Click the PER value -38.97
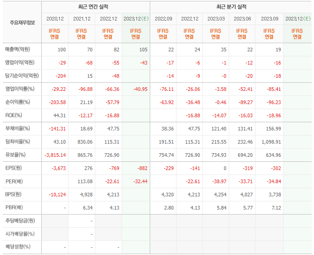Screen dimensions: 314x255 (220, 181)
